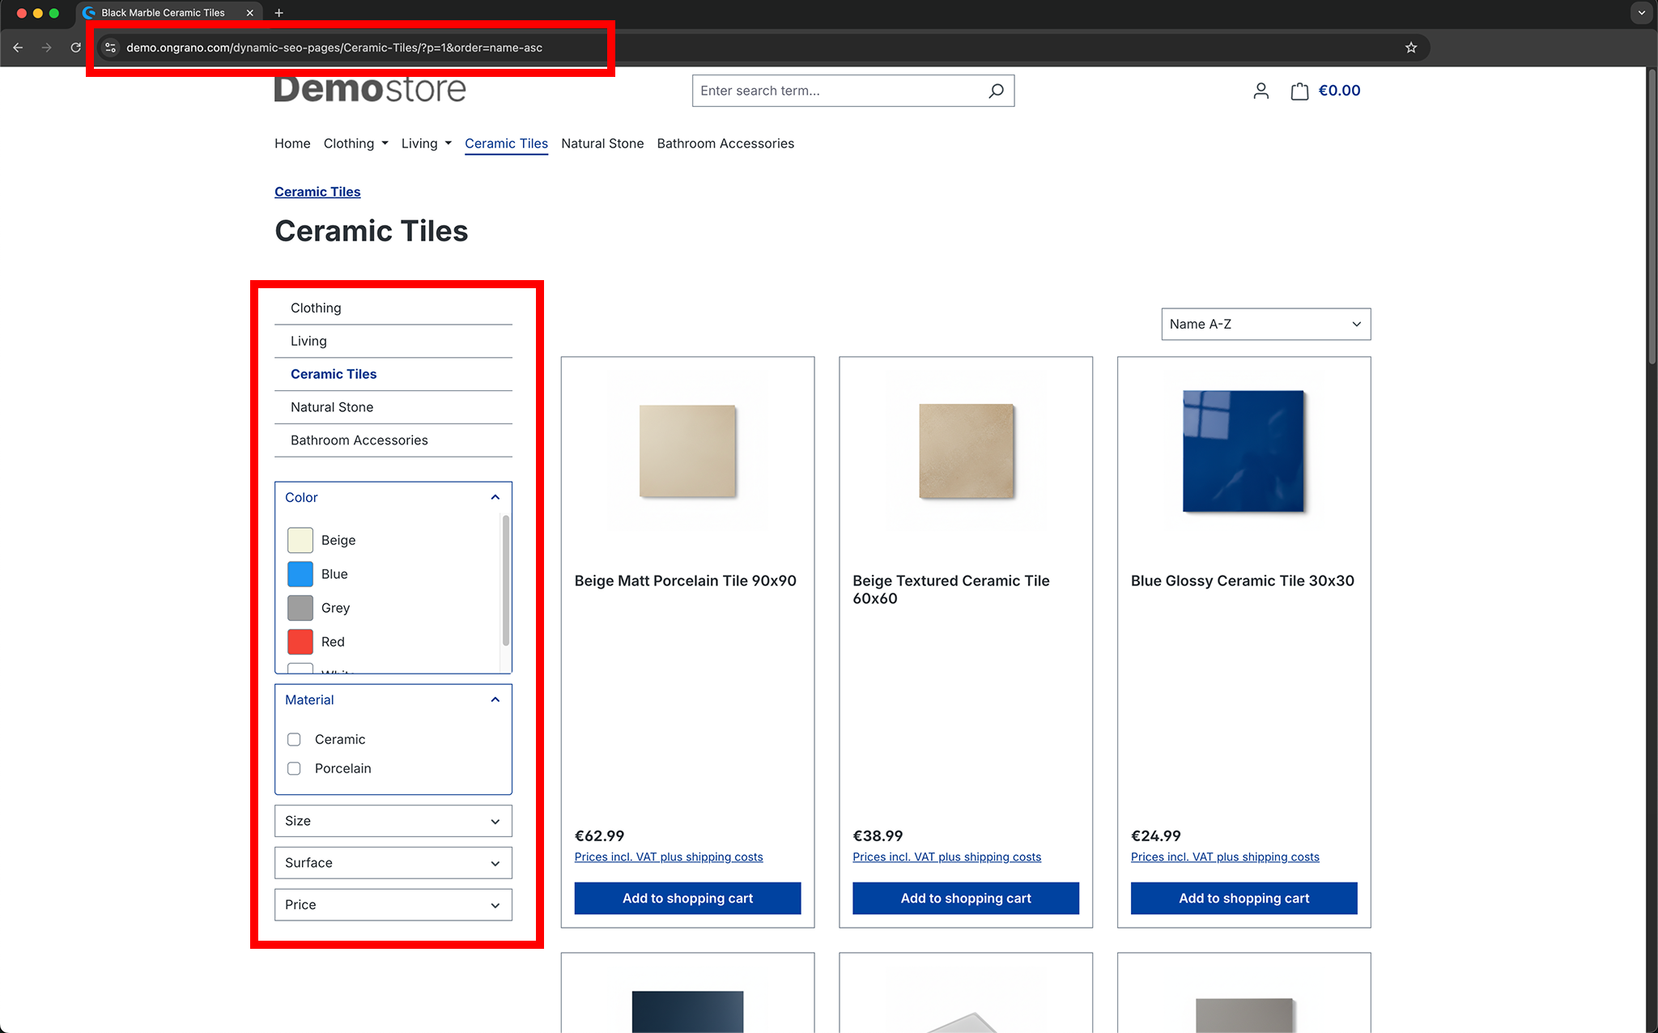1658x1033 pixels.
Task: Click the Beige Matt Porcelain Tile image
Action: [x=687, y=451]
